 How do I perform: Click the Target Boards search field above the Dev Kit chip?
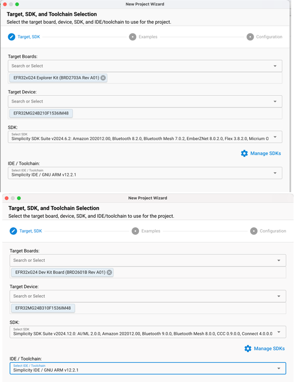pyautogui.click(x=140, y=260)
